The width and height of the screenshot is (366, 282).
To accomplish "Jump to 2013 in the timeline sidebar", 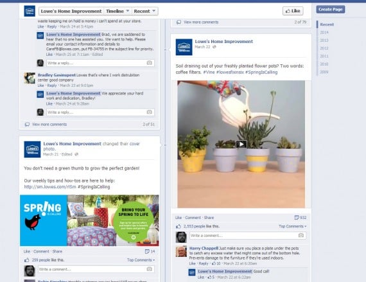I will (324, 40).
